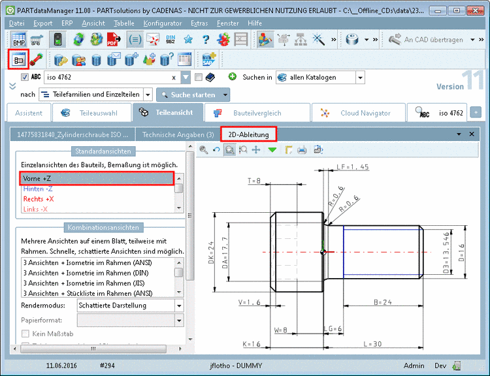Toggle the checkbox left of ABC search field
Image resolution: width=490 pixels, height=376 pixels.
coord(25,77)
